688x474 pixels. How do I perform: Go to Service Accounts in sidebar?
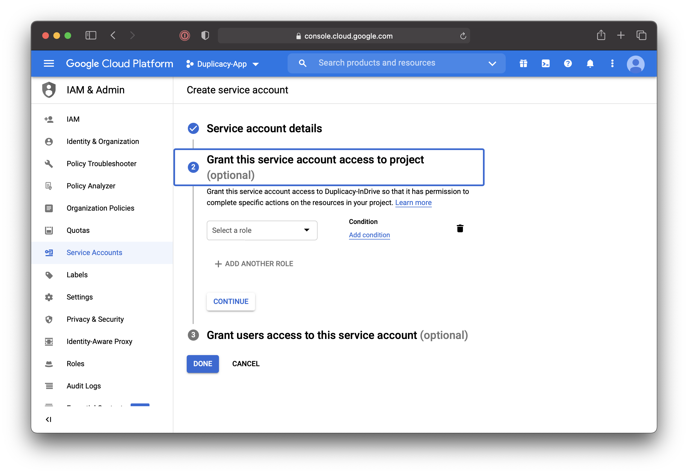point(94,253)
